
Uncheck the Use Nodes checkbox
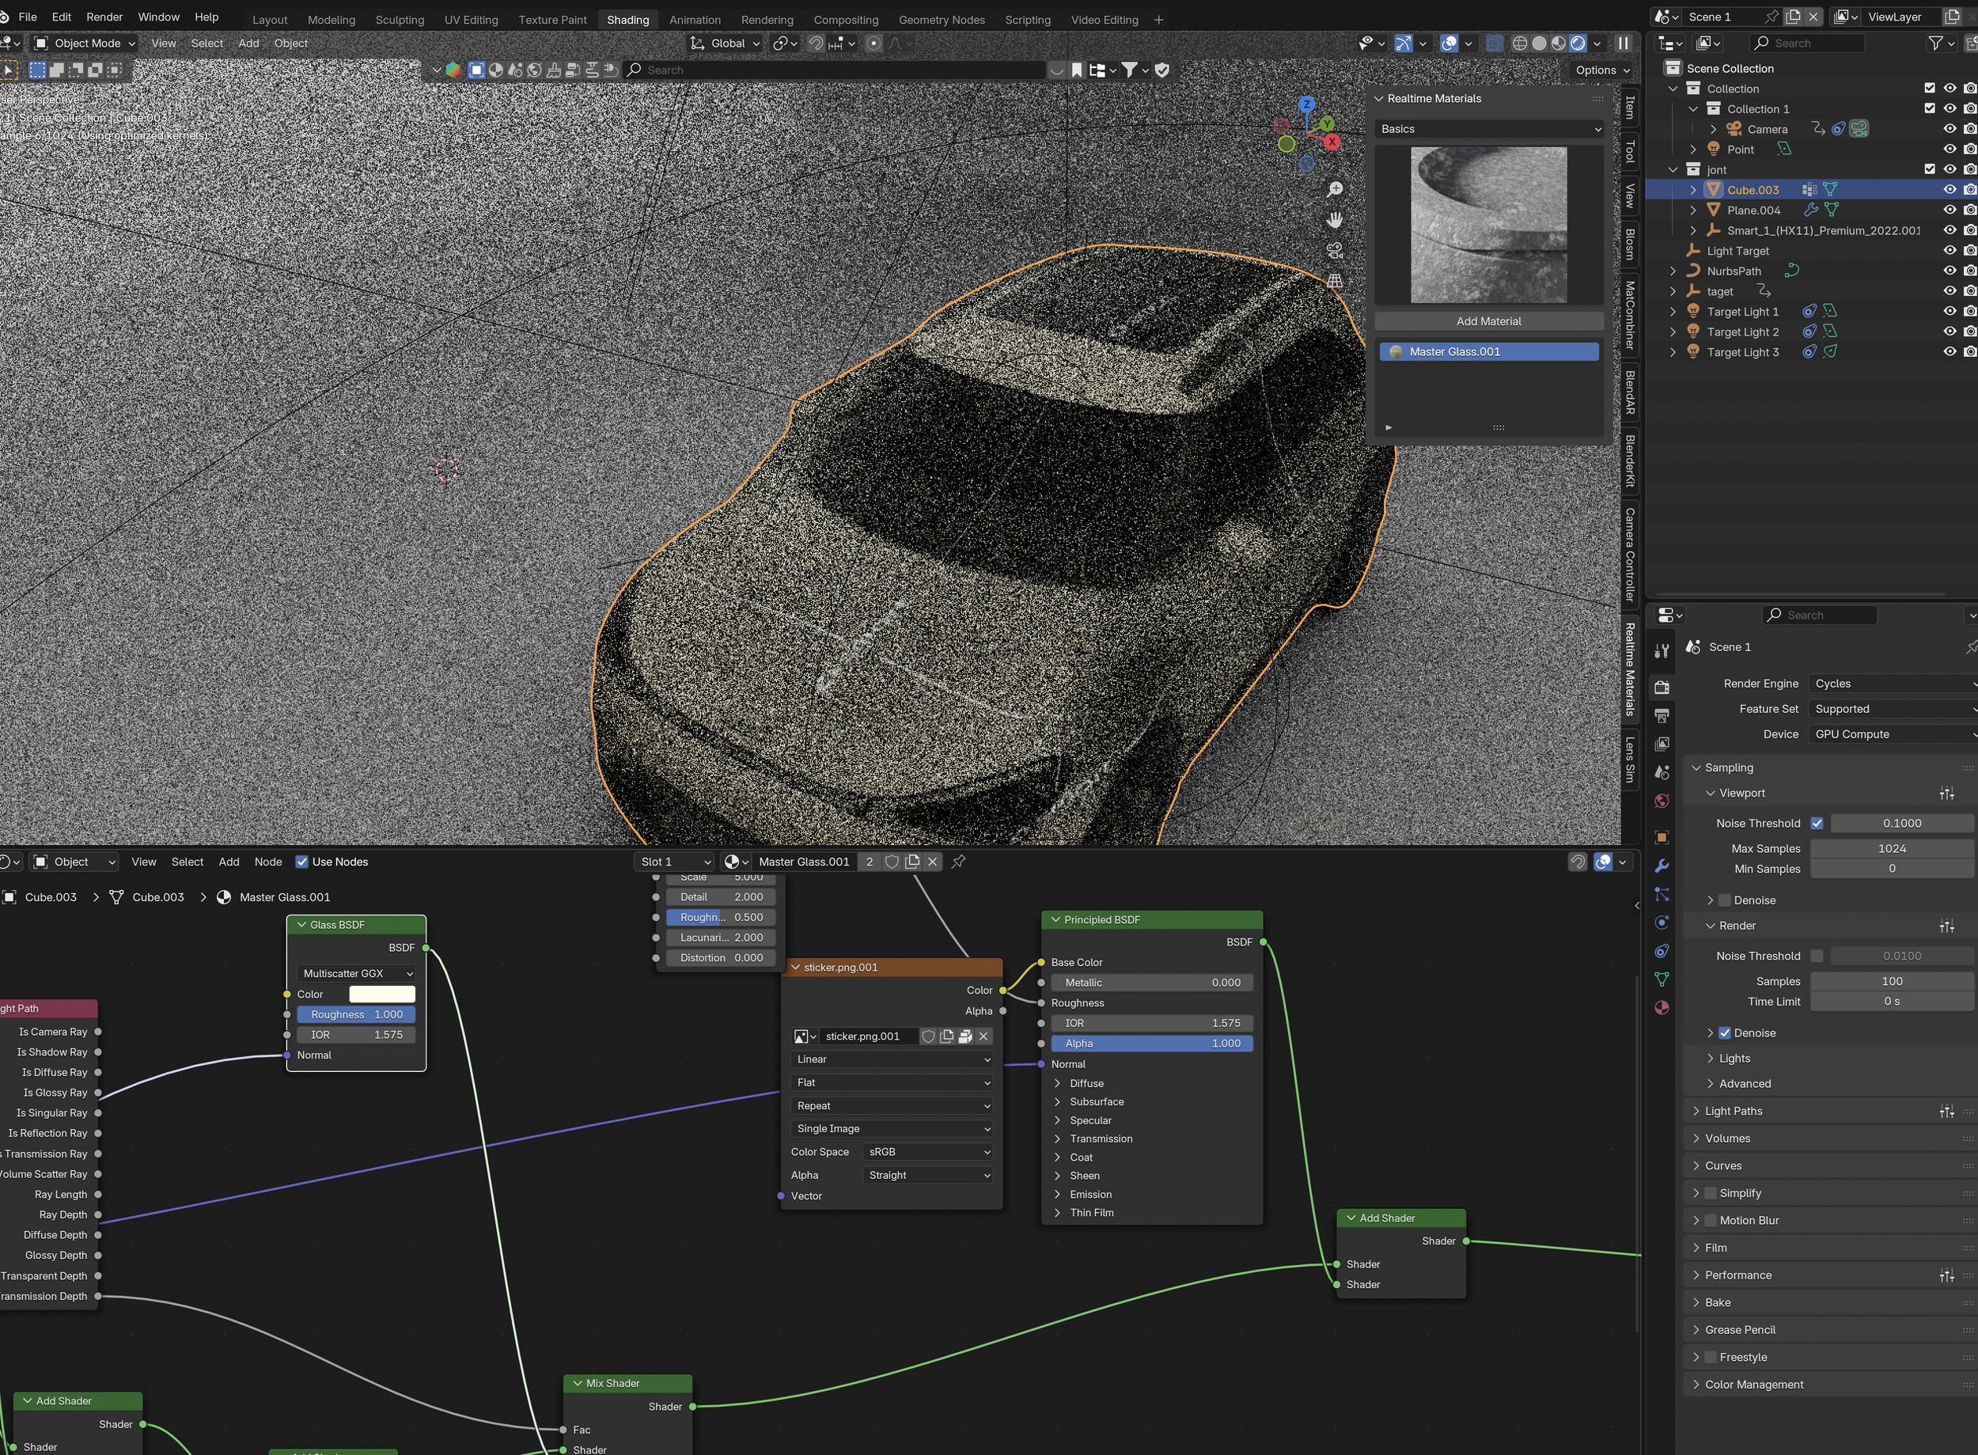pyautogui.click(x=302, y=862)
